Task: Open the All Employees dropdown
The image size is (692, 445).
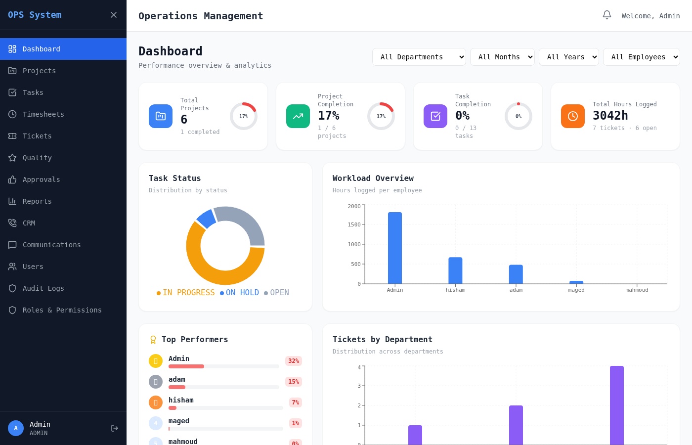Action: pos(641,57)
